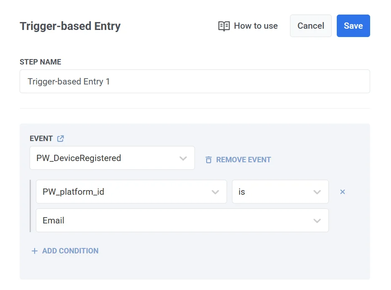Click the open-book icon beside How to use

click(224, 26)
